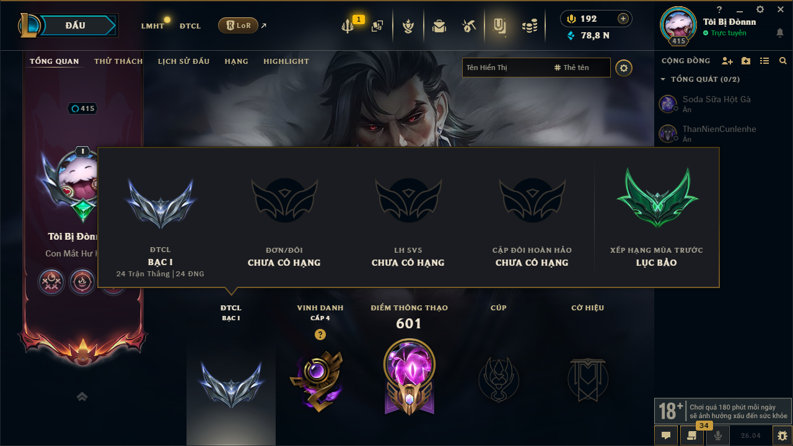Click the ĐẤU play button
Image resolution: width=793 pixels, height=446 pixels.
pos(76,25)
